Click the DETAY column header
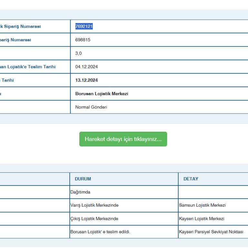The height and width of the screenshot is (248, 248). (x=191, y=179)
